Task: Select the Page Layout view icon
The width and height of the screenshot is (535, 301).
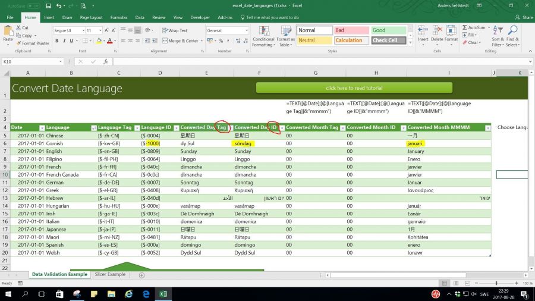Action: (x=456, y=283)
